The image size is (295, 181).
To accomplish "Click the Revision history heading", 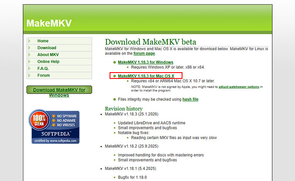I will tap(124, 109).
